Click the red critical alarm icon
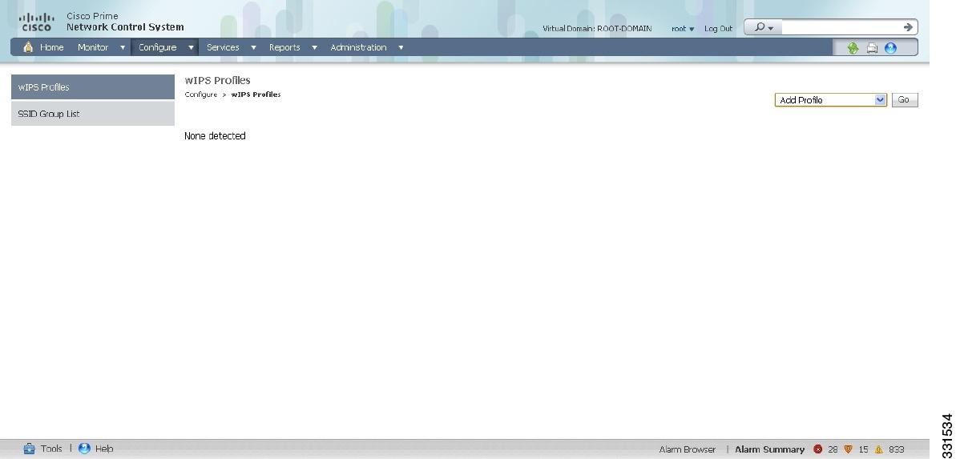Screen dimensions: 956x459 (x=817, y=449)
